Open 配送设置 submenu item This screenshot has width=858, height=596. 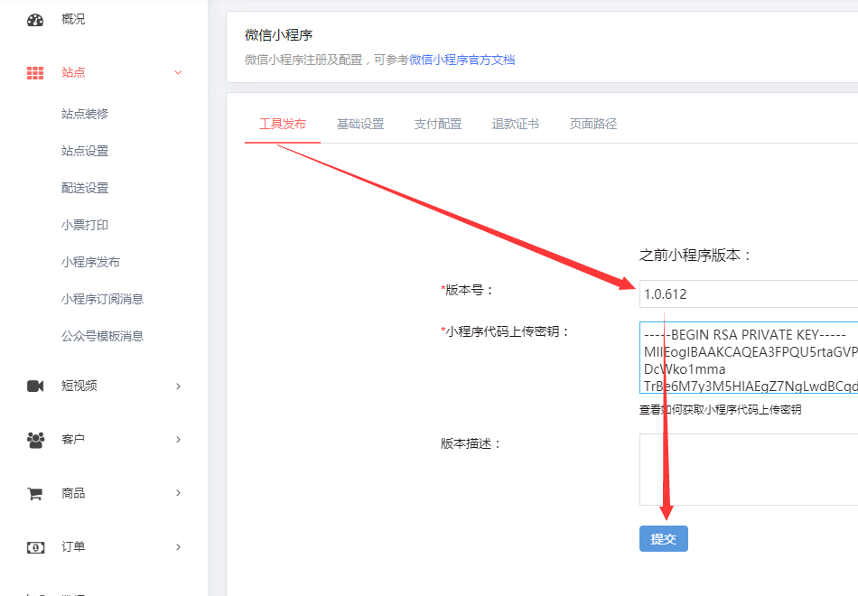click(x=85, y=188)
